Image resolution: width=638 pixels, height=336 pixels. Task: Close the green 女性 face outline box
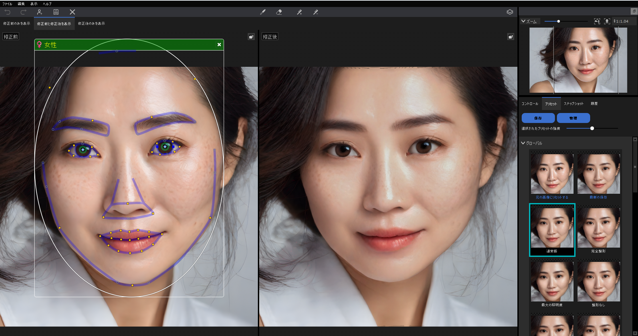[219, 45]
